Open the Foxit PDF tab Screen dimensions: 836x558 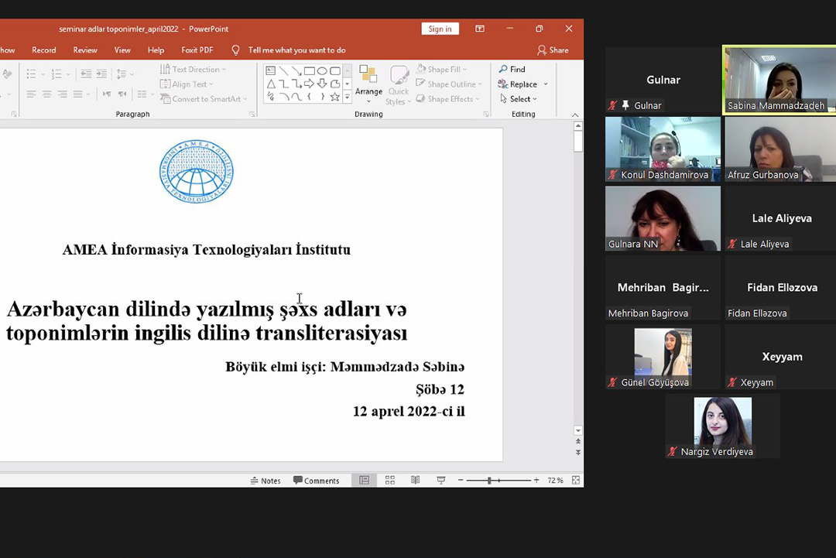pyautogui.click(x=197, y=50)
